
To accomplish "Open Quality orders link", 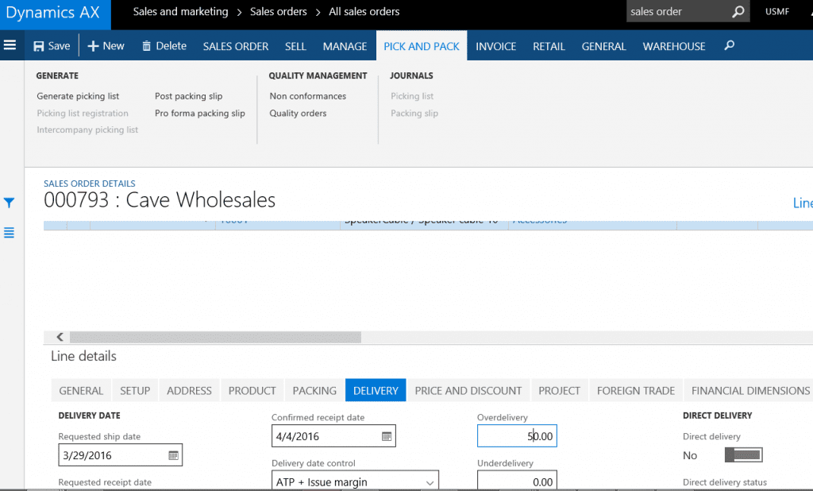I will pyautogui.click(x=298, y=114).
